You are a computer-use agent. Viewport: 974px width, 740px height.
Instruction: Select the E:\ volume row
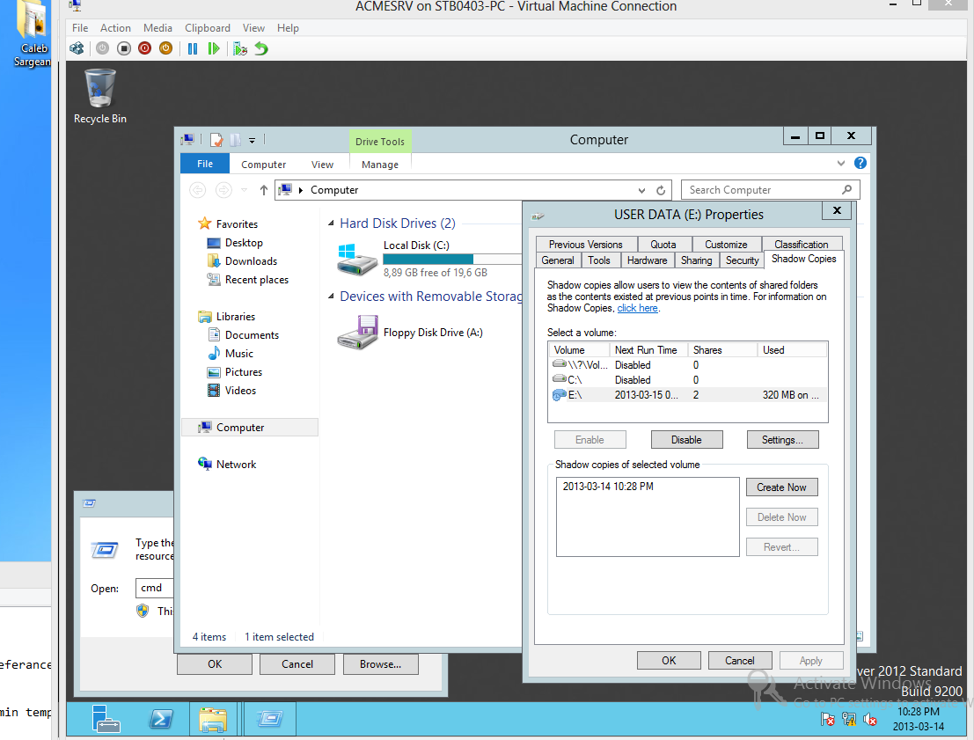pyautogui.click(x=688, y=395)
